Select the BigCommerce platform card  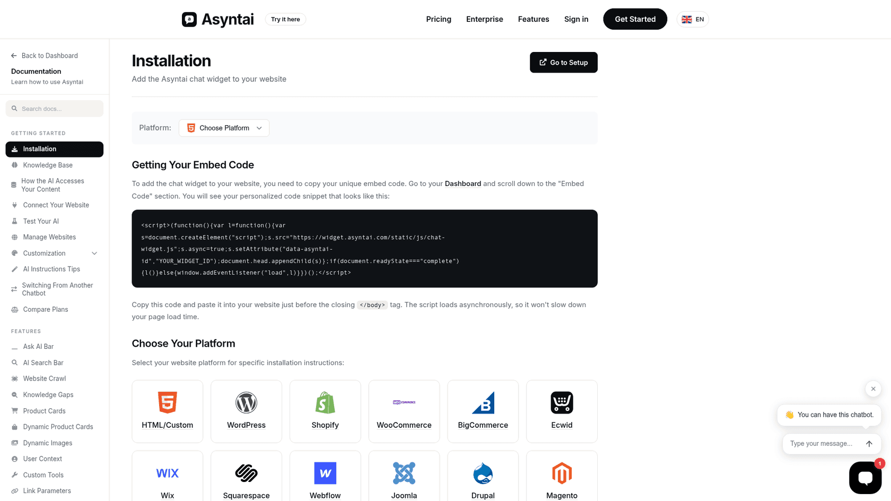[x=483, y=411]
